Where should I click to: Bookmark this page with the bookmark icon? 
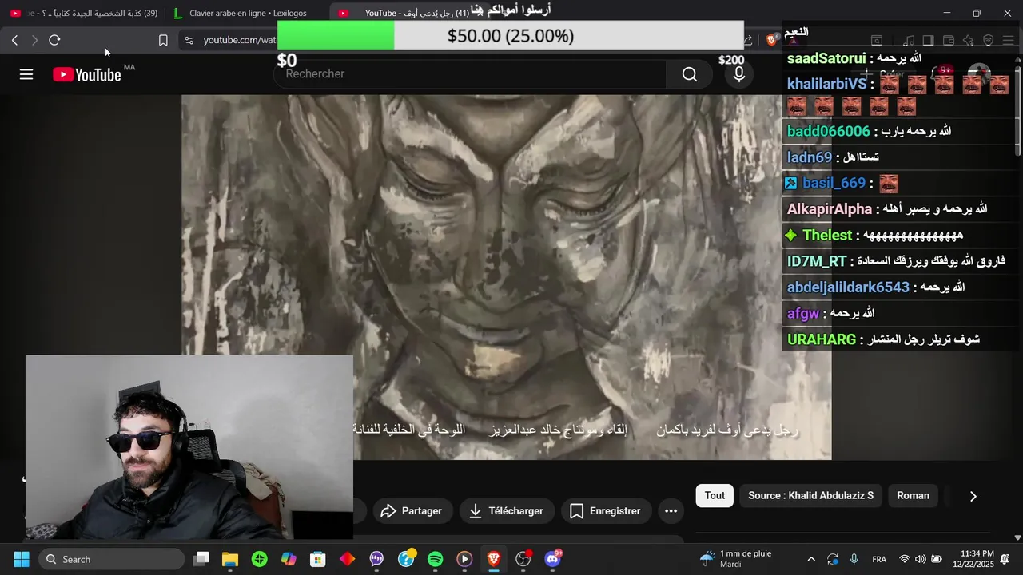163,40
